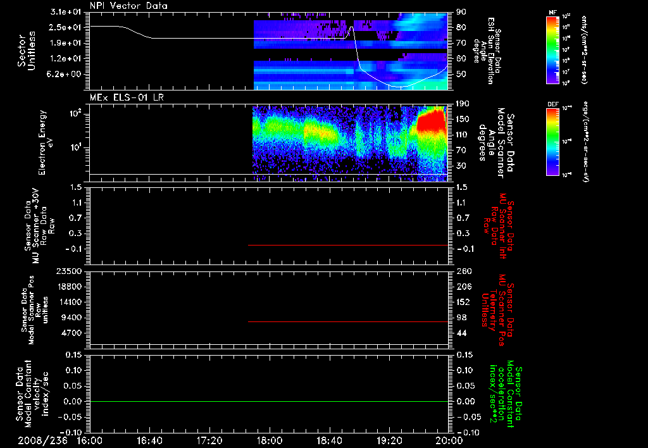Image resolution: width=648 pixels, height=448 pixels.
Task: Click the NF color scale bar
Action: tap(552, 49)
